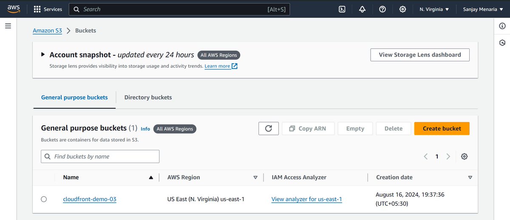Click page number 1 in pagination
Screen dimensions: 510x220
click(x=437, y=157)
